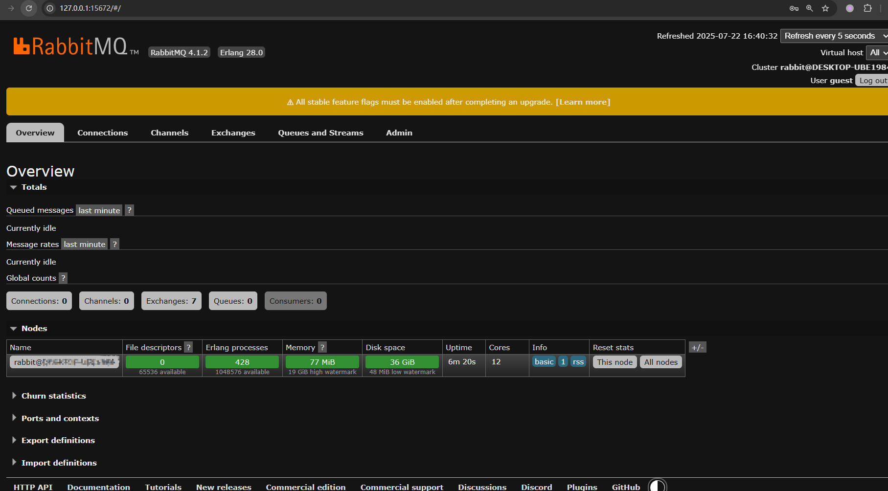Go forward with the browser arrow
This screenshot has height=491, width=888.
pyautogui.click(x=11, y=8)
